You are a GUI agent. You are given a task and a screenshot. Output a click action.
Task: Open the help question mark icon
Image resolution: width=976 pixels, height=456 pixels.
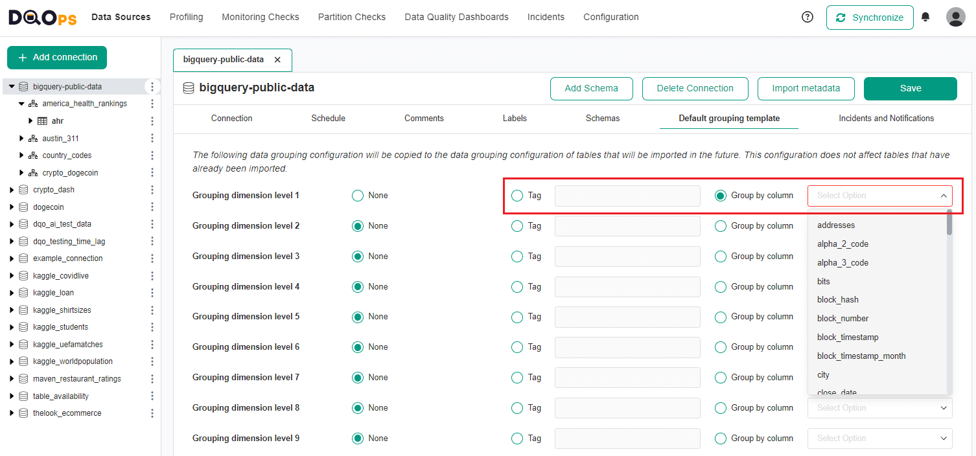(808, 17)
